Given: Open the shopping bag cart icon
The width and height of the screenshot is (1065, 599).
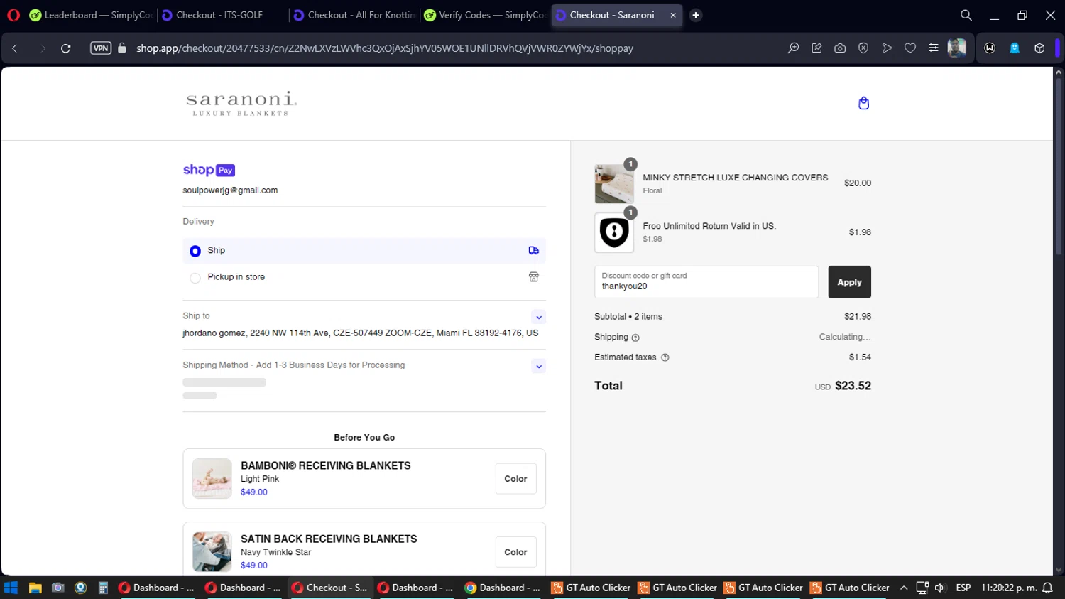Looking at the screenshot, I should pyautogui.click(x=863, y=103).
